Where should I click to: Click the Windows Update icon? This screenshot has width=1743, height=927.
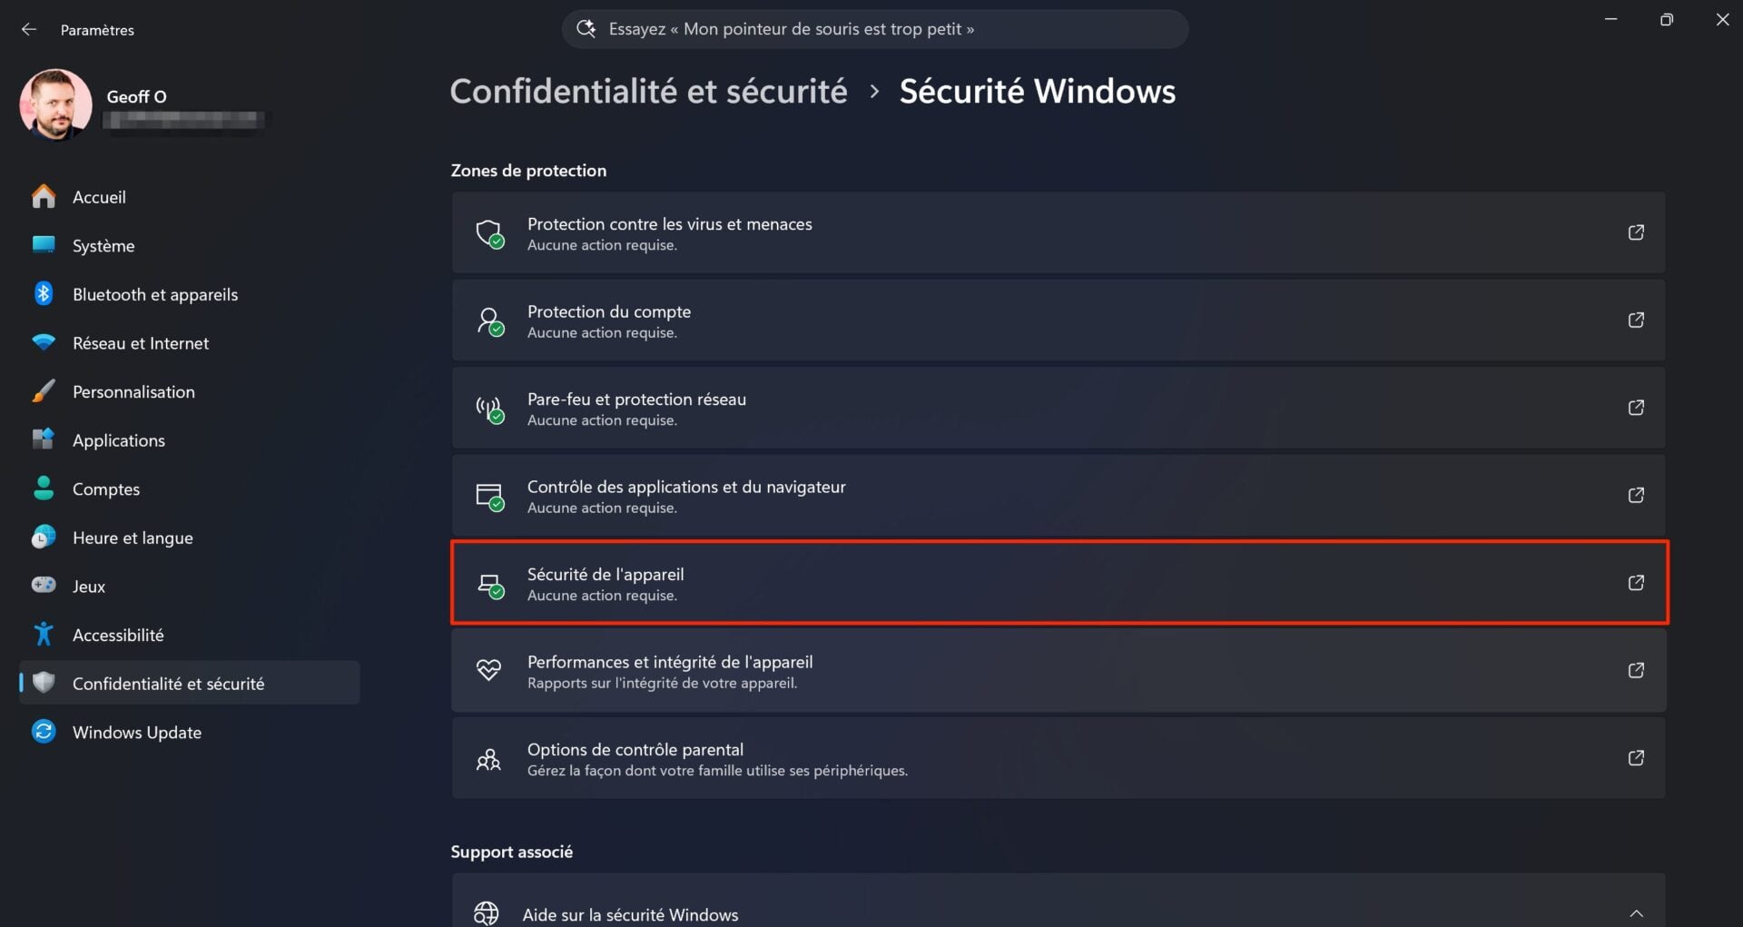click(x=44, y=732)
